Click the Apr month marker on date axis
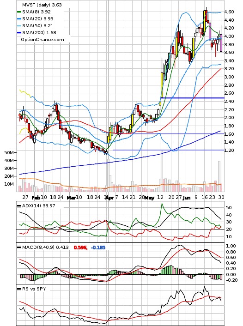 point(109,198)
